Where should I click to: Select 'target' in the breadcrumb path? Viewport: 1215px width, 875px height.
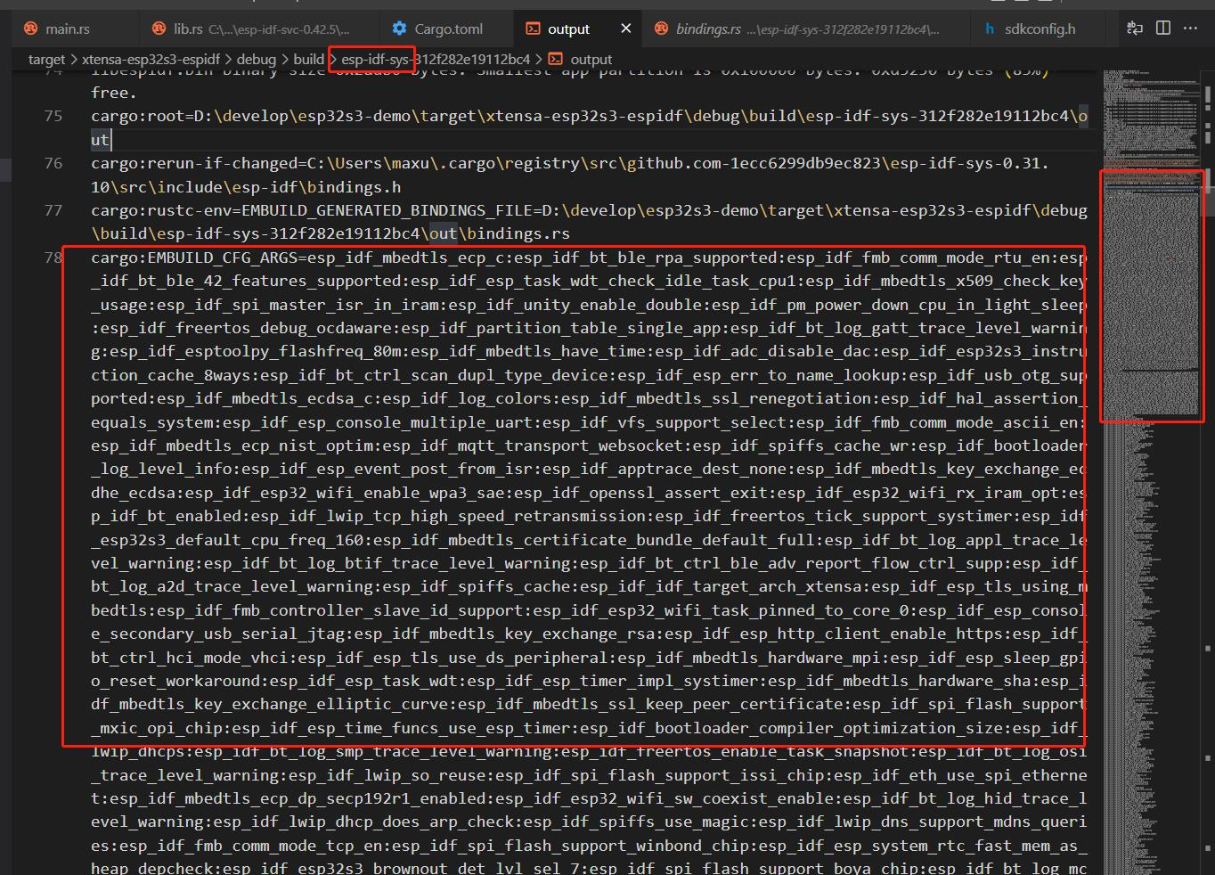tap(46, 59)
